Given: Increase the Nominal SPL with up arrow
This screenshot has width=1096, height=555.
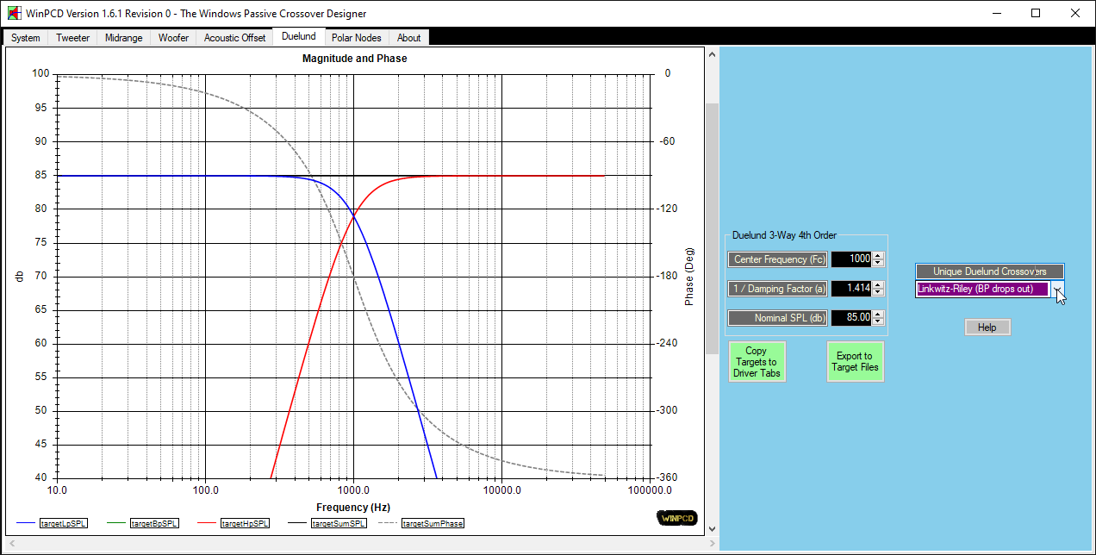Looking at the screenshot, I should click(x=878, y=315).
